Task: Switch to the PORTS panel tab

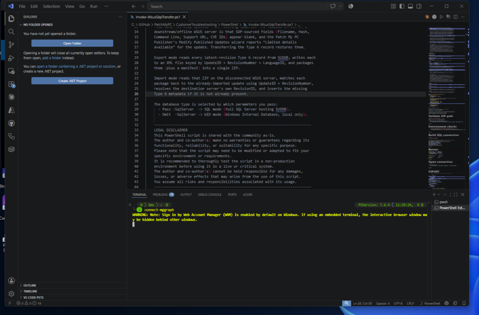Action: click(x=232, y=194)
